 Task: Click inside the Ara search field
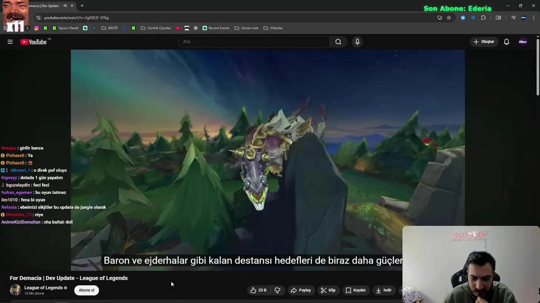click(254, 42)
